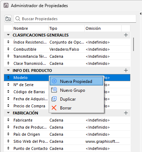Click reorder handle of Clase Transmisió... row
This screenshot has width=142, height=152.
8,63
